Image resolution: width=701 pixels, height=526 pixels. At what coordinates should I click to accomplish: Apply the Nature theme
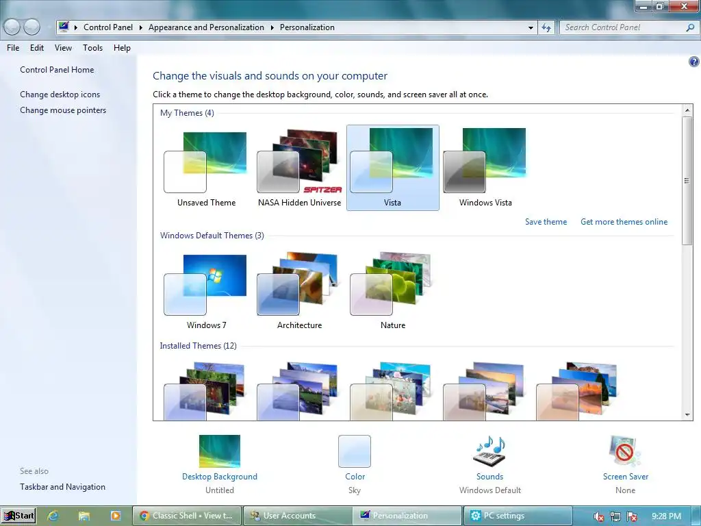[392, 291]
